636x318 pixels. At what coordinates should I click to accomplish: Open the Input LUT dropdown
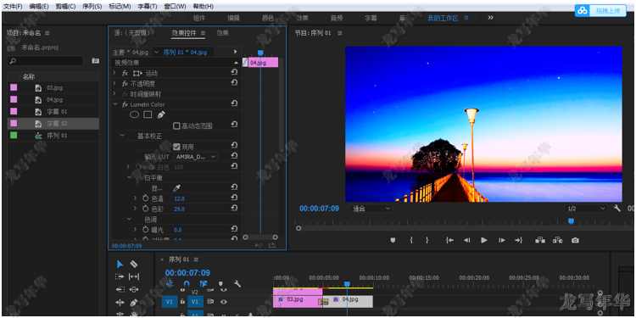196,157
